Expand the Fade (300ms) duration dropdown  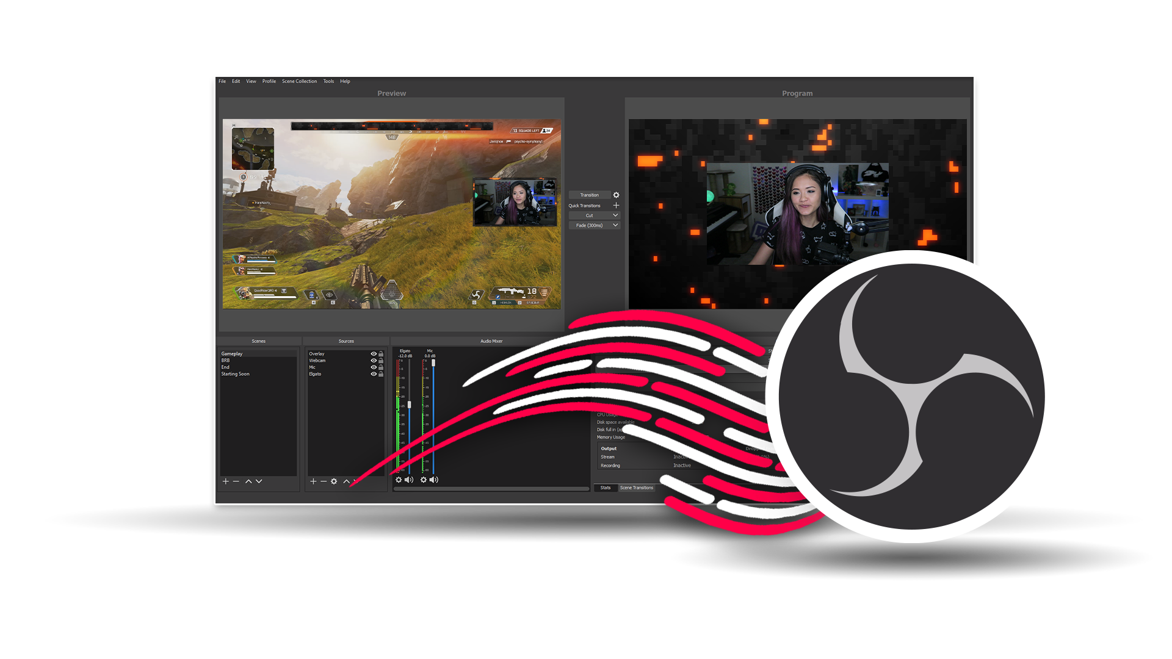(x=615, y=225)
